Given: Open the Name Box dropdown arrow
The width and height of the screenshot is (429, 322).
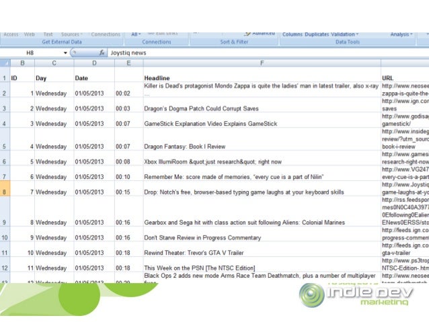Looking at the screenshot, I should (x=65, y=53).
